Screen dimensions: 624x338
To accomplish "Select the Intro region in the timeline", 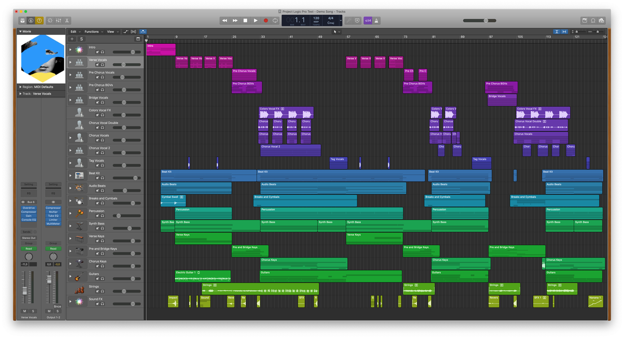I will 161,50.
